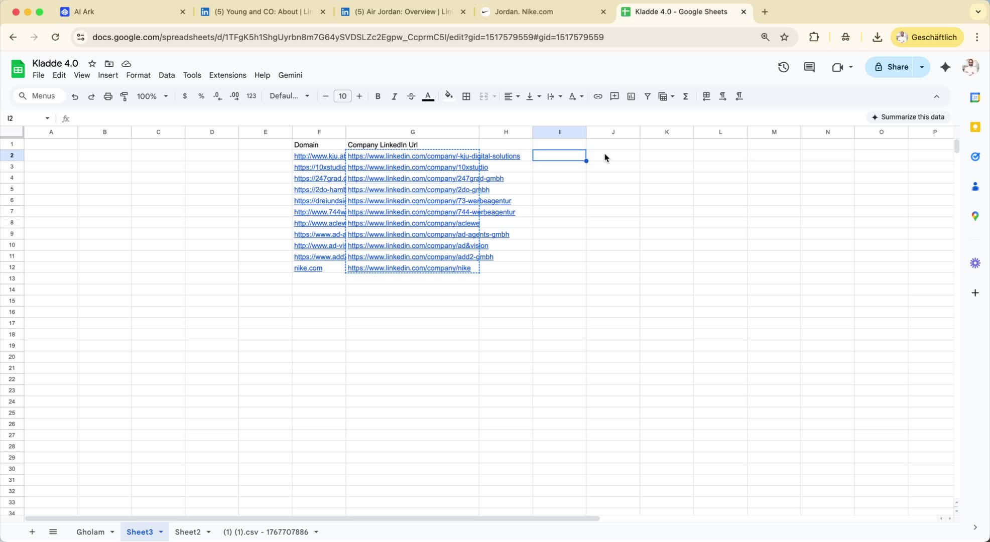Open the borders tool
The width and height of the screenshot is (990, 542).
466,96
